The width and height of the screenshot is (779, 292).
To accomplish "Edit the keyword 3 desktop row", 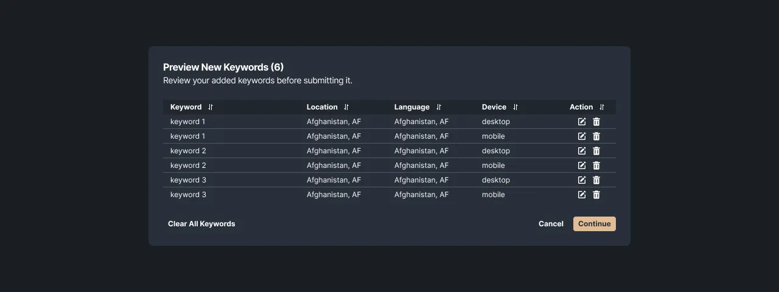I will (582, 180).
